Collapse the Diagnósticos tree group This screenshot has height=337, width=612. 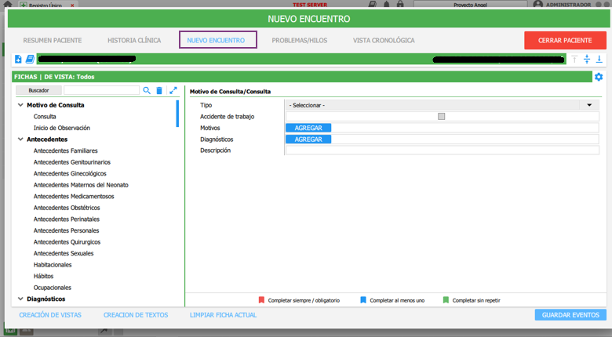[x=20, y=299]
